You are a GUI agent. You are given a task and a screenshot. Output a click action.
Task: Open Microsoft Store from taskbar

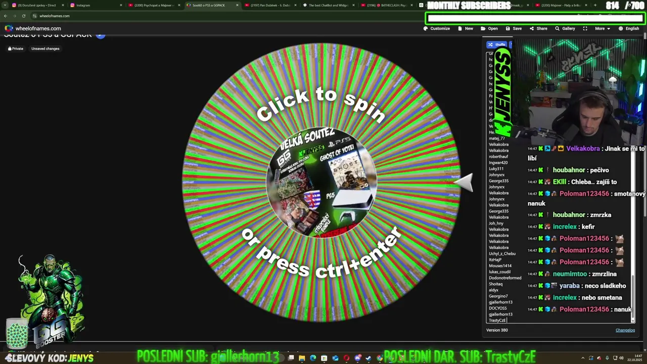point(324,358)
